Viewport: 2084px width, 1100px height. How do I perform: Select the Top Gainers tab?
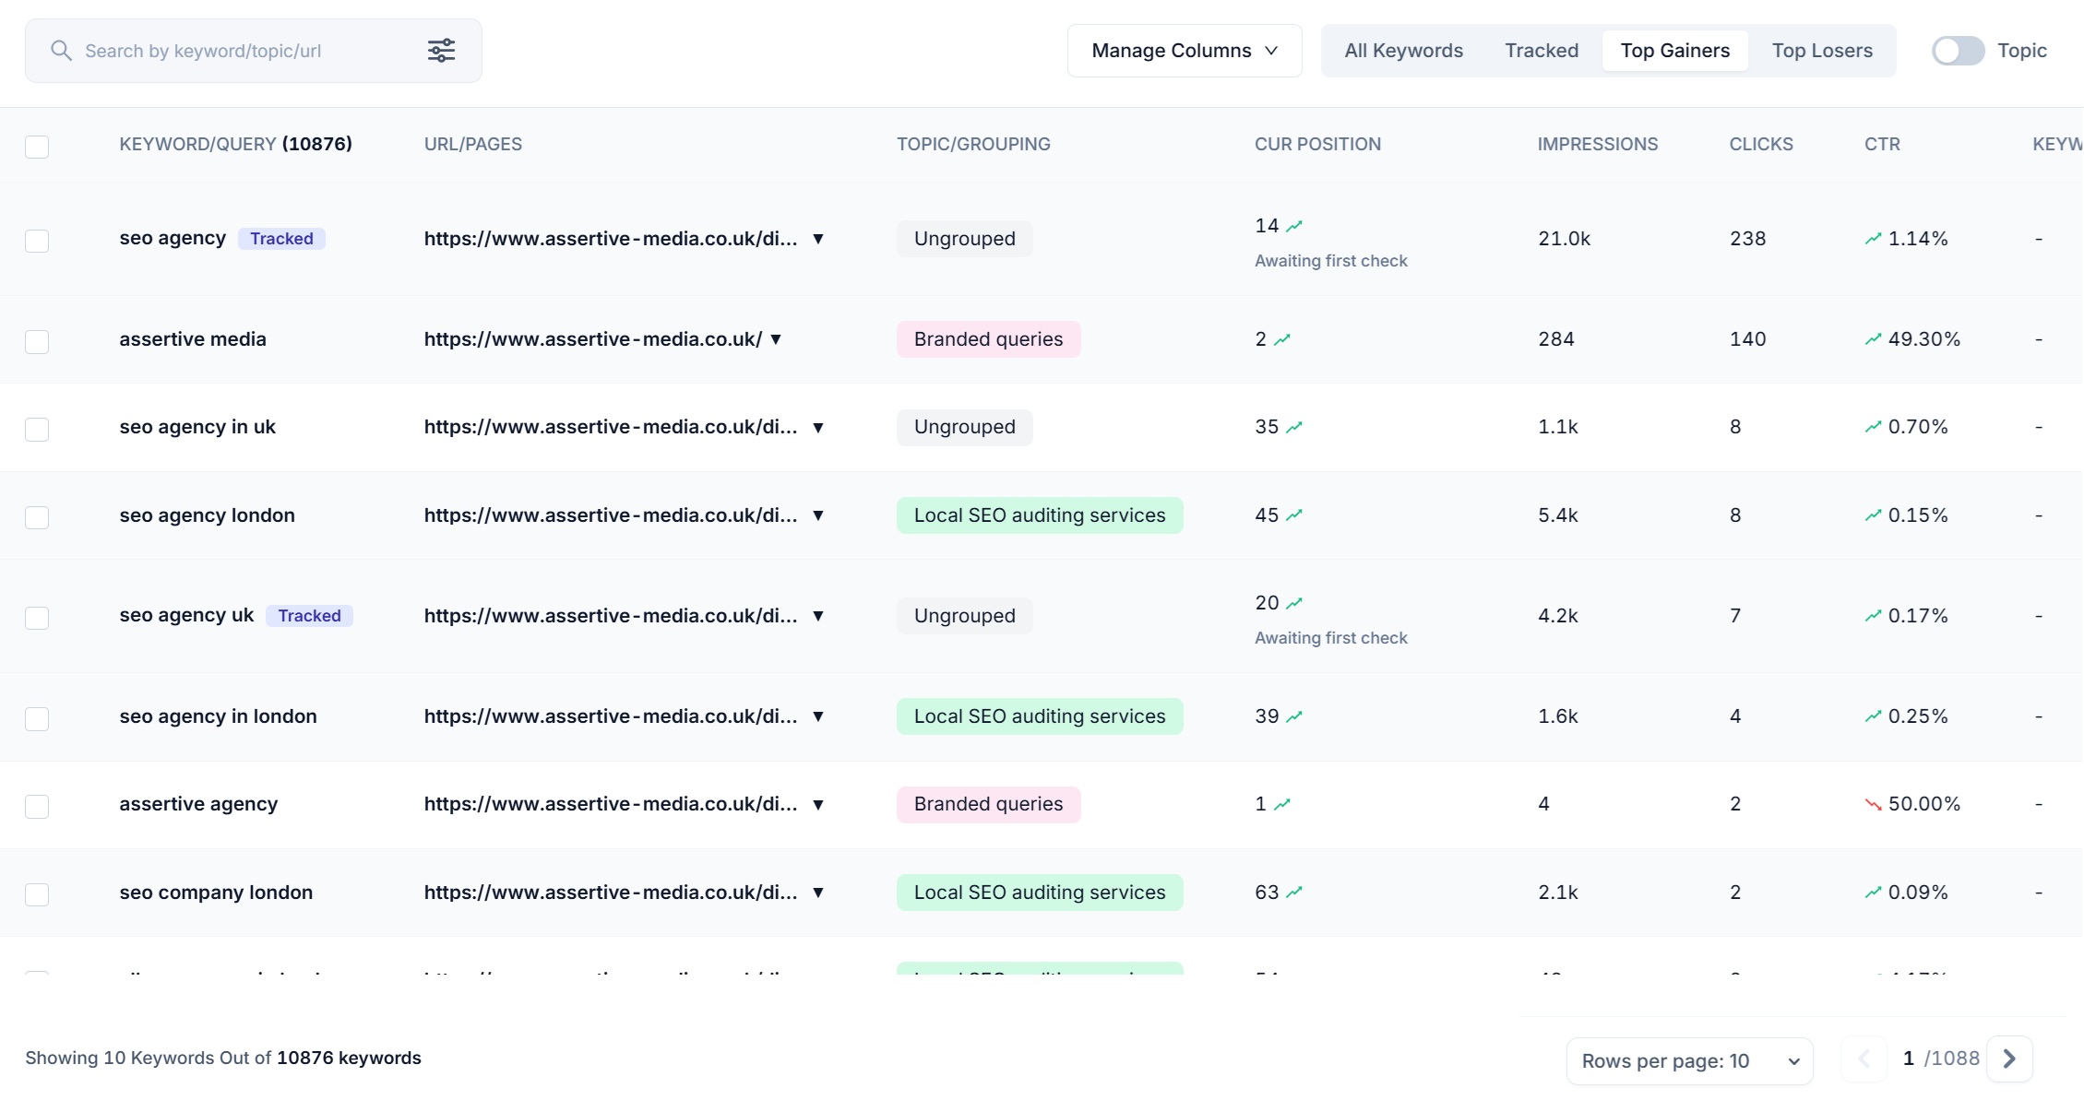point(1675,51)
